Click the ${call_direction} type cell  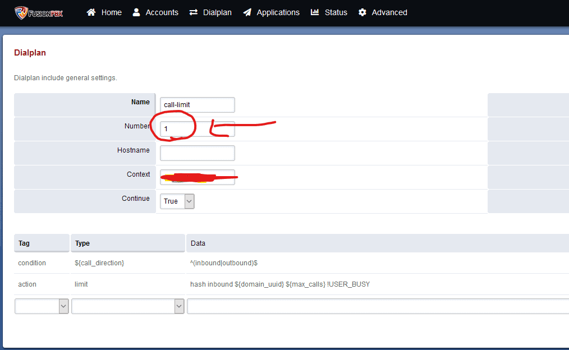coord(99,263)
